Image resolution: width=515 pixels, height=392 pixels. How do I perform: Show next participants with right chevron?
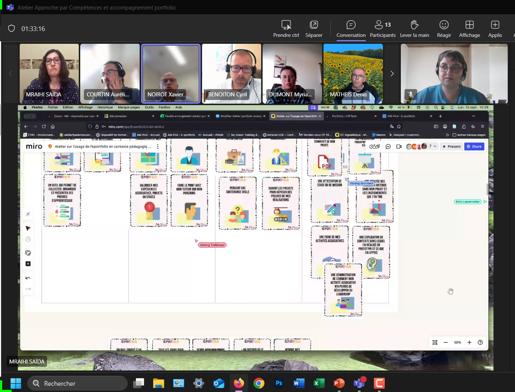[x=392, y=74]
